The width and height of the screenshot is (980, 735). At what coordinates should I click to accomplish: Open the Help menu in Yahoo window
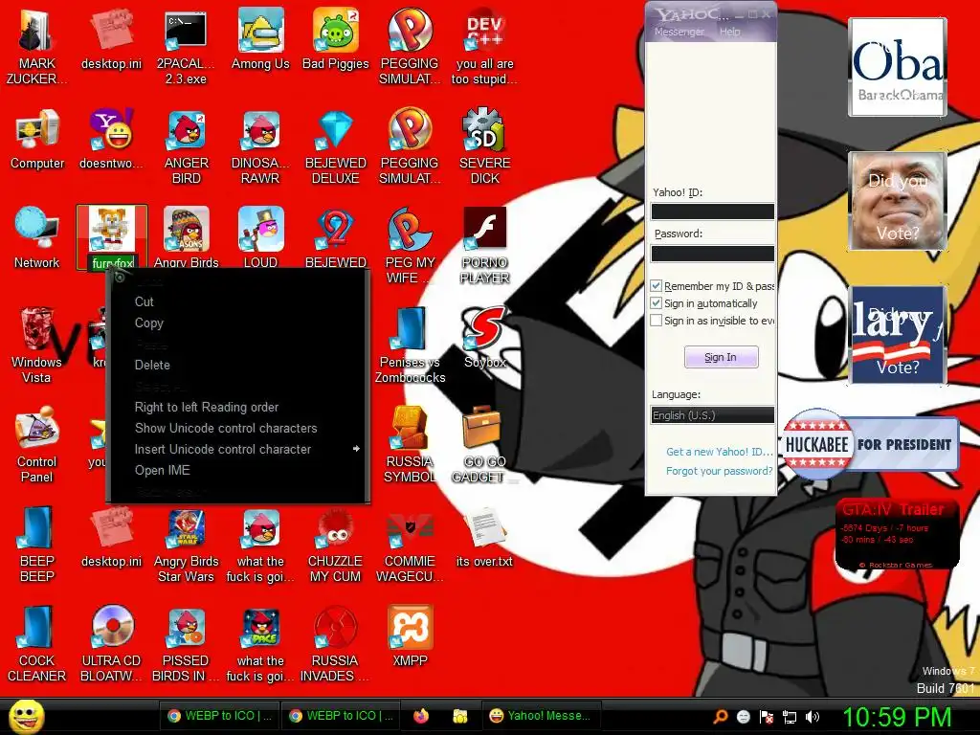tap(729, 32)
